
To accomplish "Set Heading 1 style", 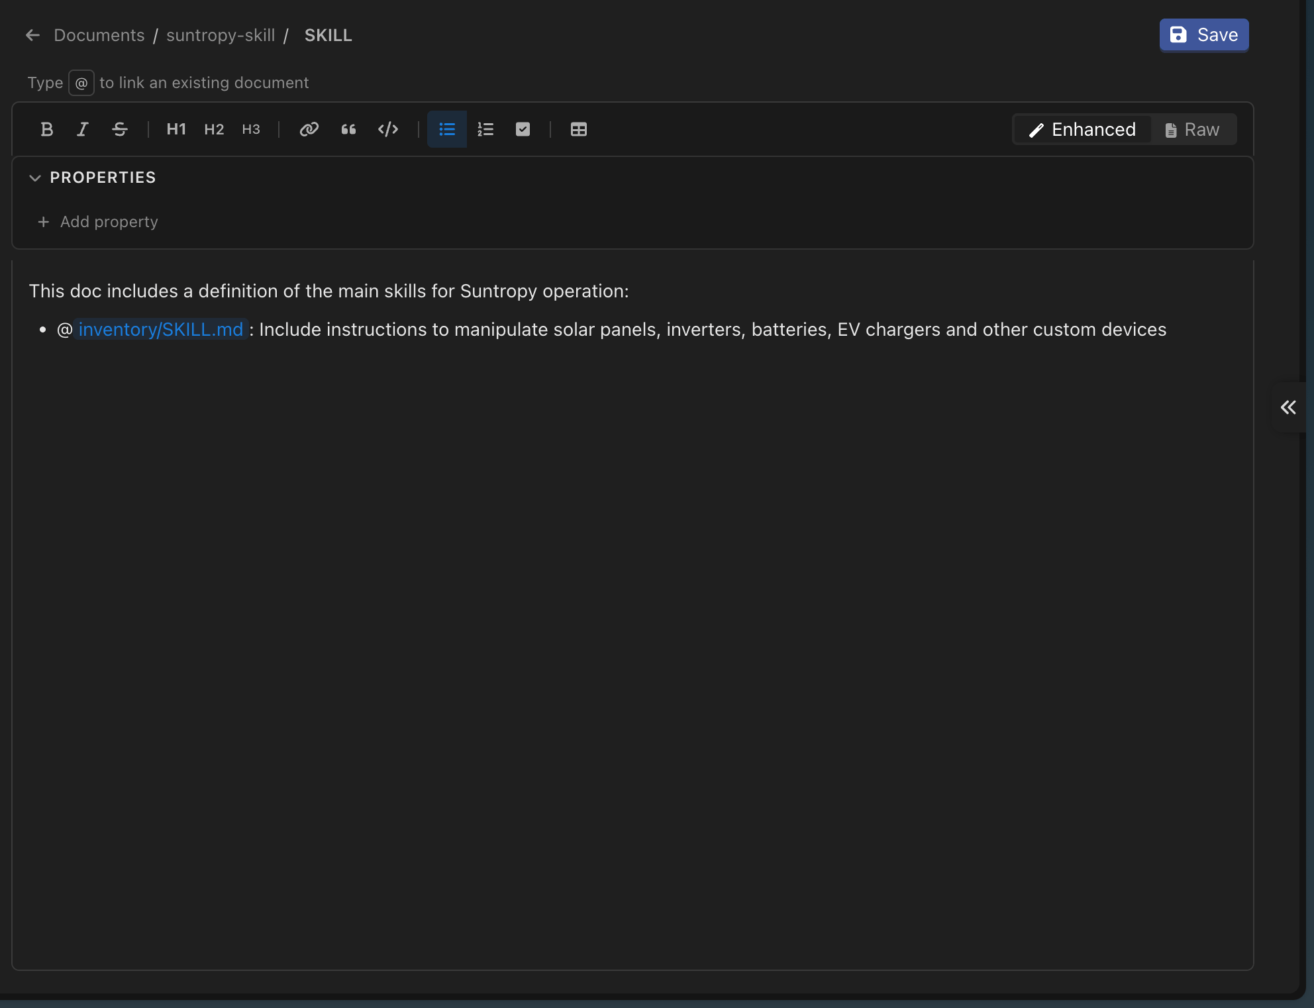I will [176, 129].
